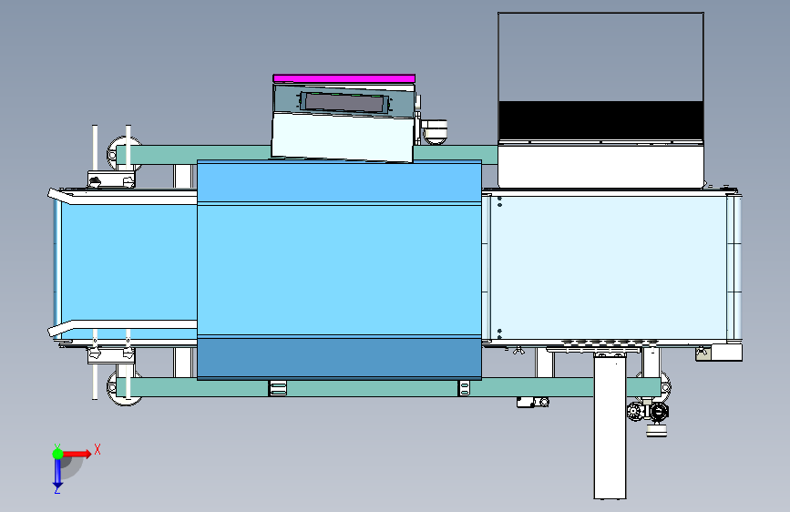Click the red X axis arrow of triad
Screen dimensions: 790x512
[77, 454]
